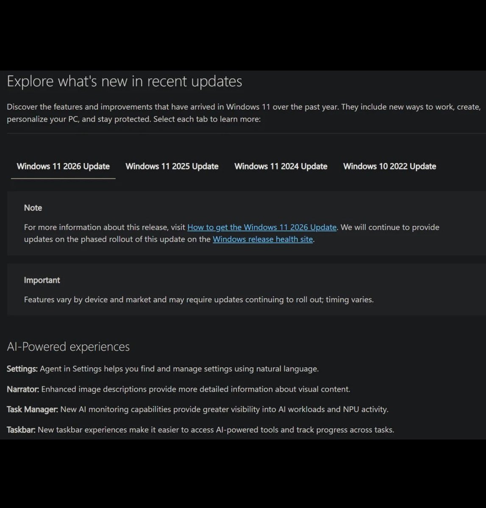The height and width of the screenshot is (508, 486).
Task: Click the bold 'Taskbar:' label
Action: coord(21,430)
